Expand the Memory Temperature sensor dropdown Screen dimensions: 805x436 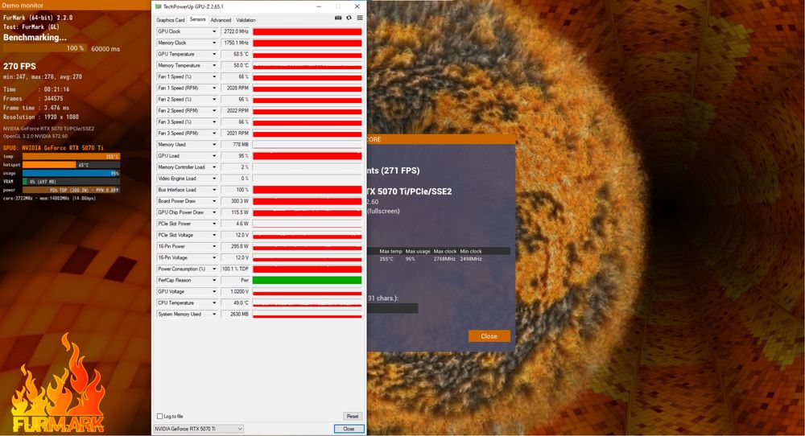click(x=214, y=65)
